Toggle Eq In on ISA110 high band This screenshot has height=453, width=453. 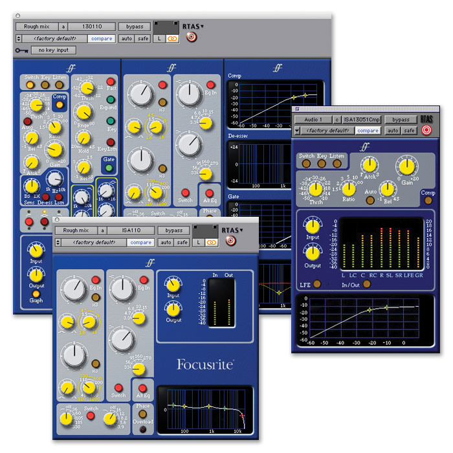coord(95,280)
